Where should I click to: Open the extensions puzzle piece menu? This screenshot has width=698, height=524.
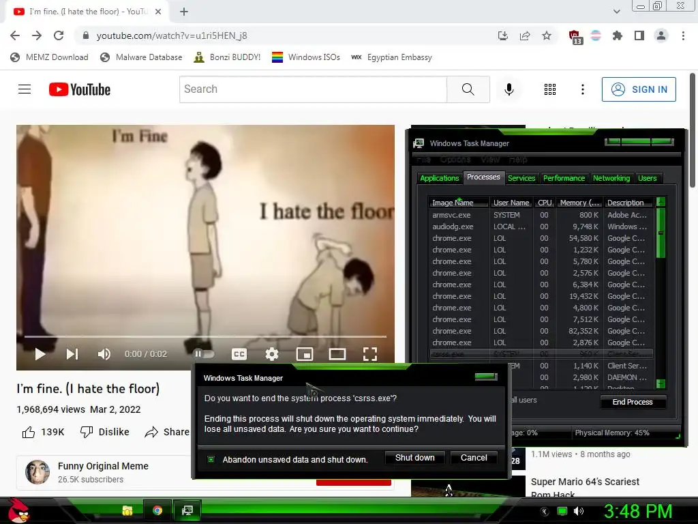click(618, 35)
